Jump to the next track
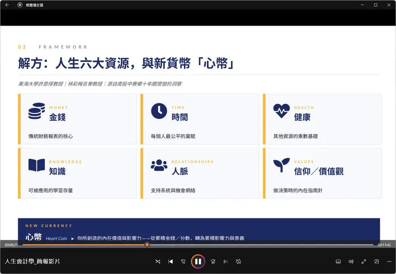Image resolution: width=396 pixels, height=274 pixels. coord(226,262)
